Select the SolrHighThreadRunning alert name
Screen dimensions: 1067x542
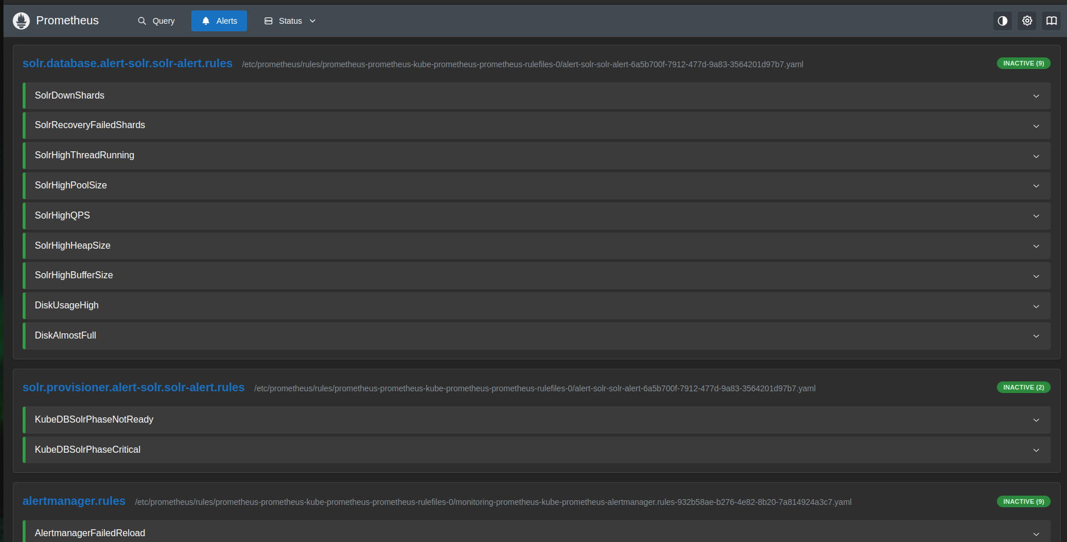[x=85, y=155]
